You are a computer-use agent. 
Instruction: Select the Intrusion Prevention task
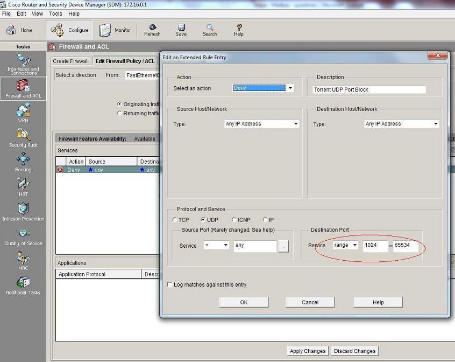[x=23, y=211]
